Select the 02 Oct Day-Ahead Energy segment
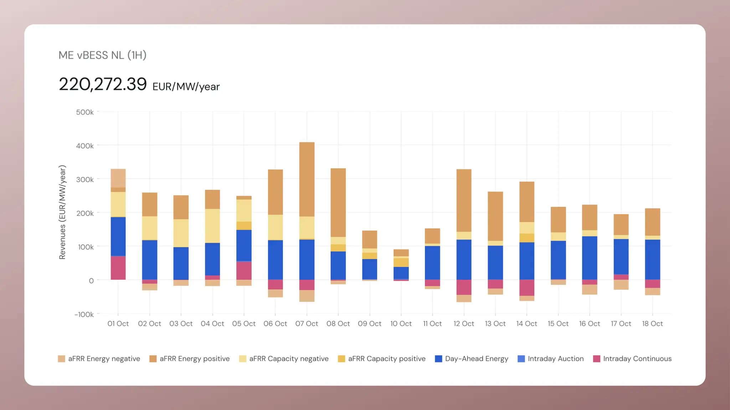 (x=150, y=260)
